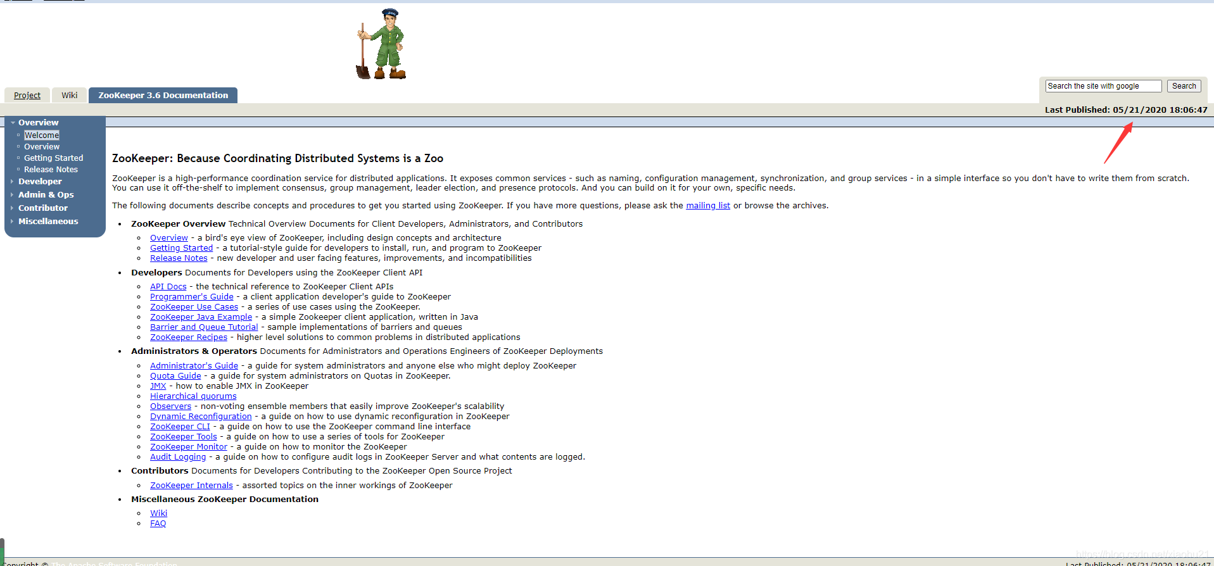Open the ZooKeeper Monitor link

point(189,447)
